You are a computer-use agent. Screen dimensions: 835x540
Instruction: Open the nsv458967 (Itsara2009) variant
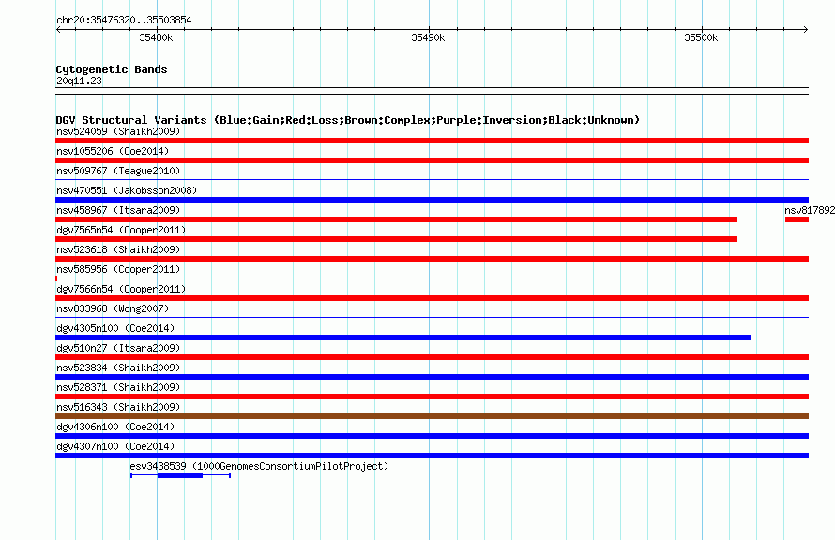pos(118,210)
